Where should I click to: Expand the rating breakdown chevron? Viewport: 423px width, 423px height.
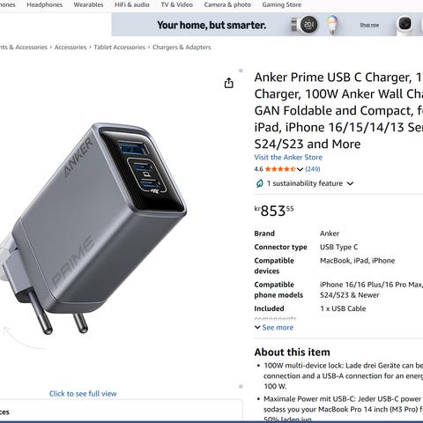tap(300, 169)
